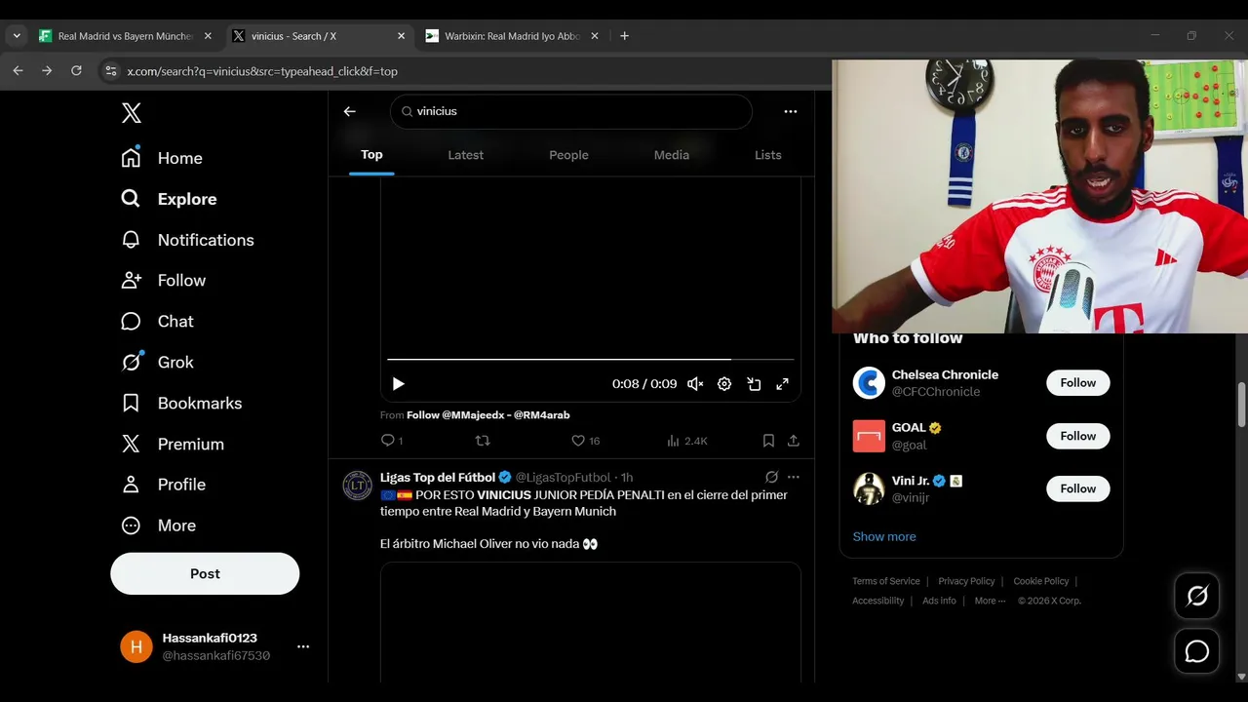Screen dimensions: 1248x702
Task: Select the Top search tab
Action: click(x=371, y=155)
